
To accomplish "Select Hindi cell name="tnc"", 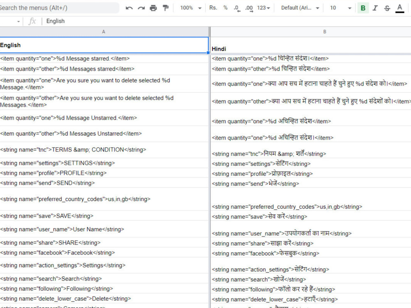I will point(311,150).
